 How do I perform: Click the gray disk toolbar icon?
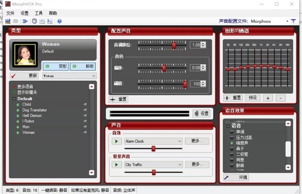point(16,21)
